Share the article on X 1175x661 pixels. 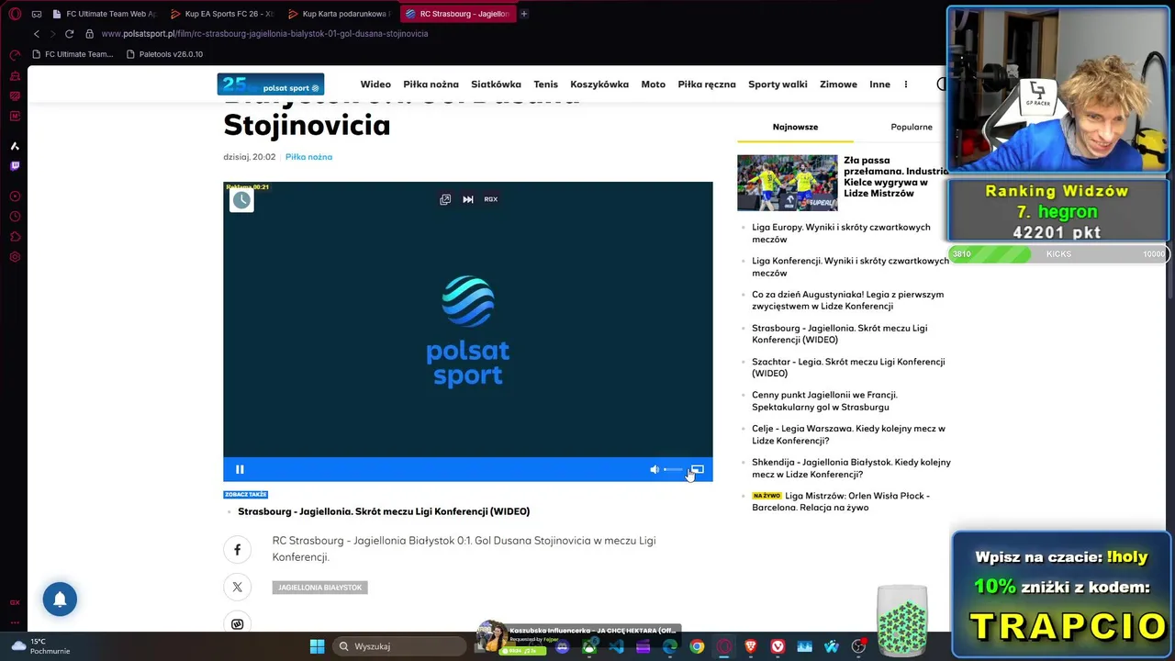(x=237, y=587)
